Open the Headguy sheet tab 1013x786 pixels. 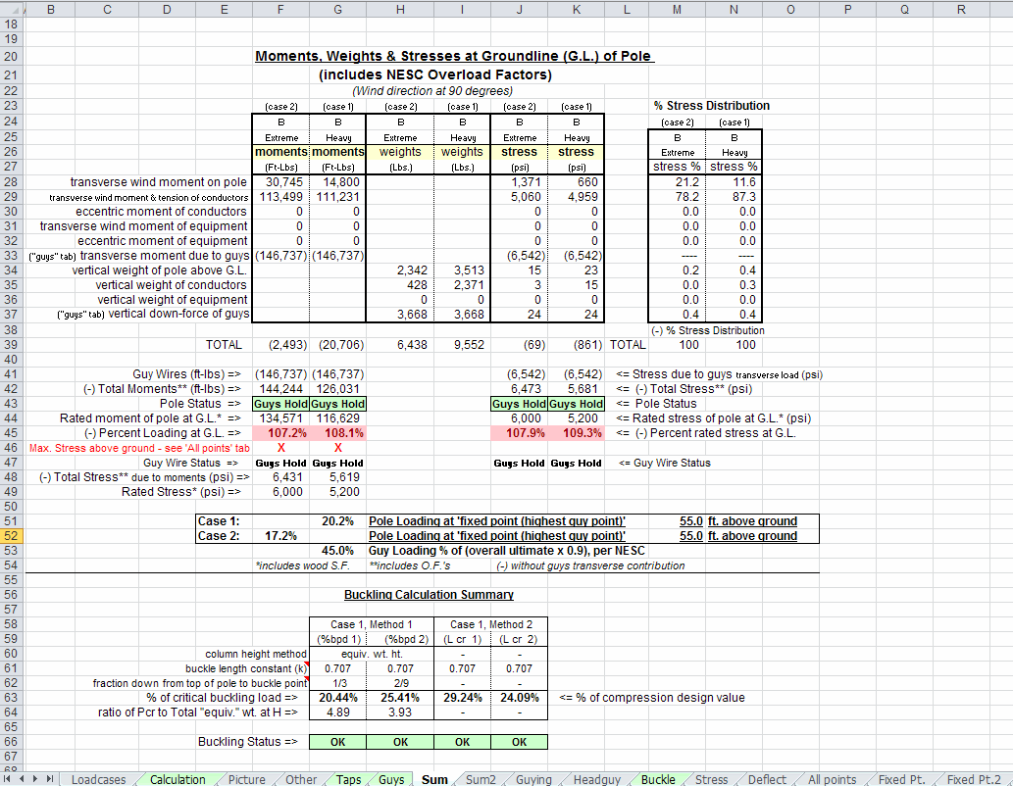point(597,779)
